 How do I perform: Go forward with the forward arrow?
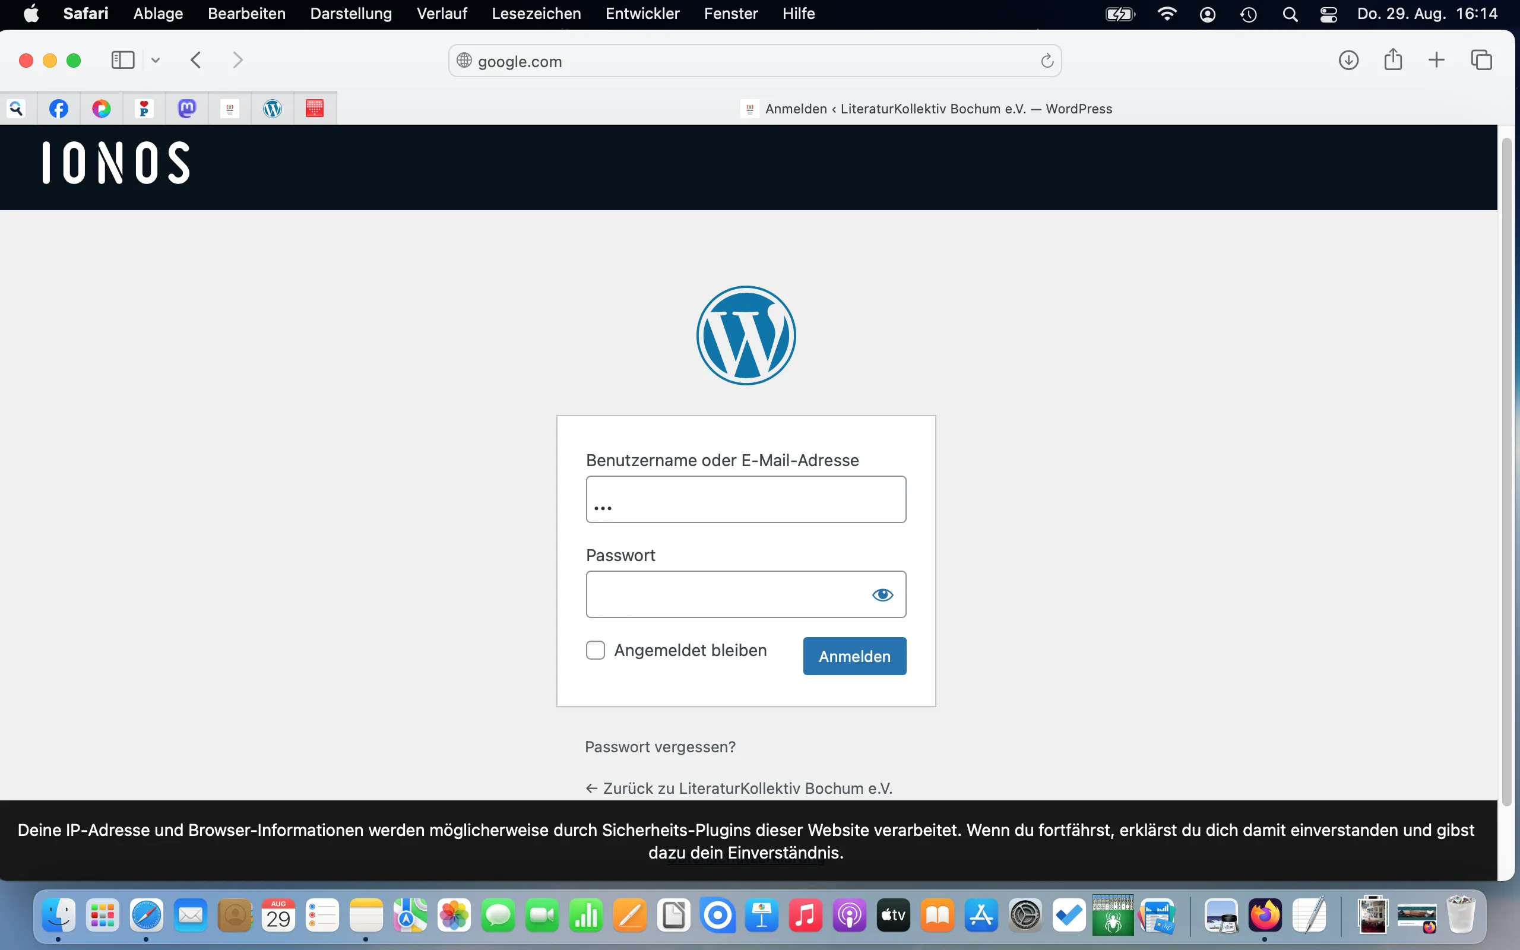237,61
